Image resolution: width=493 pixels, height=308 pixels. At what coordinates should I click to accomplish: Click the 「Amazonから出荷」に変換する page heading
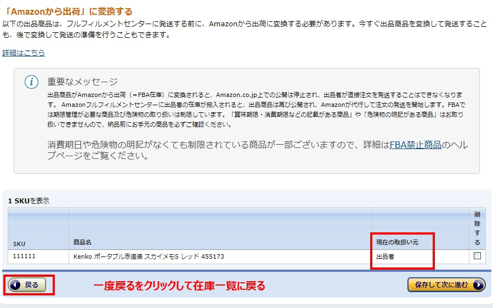coord(67,11)
